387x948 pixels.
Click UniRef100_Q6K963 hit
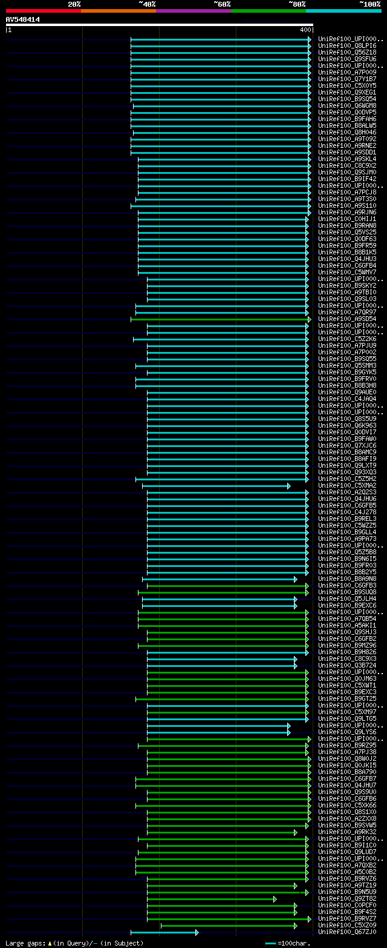[347, 425]
